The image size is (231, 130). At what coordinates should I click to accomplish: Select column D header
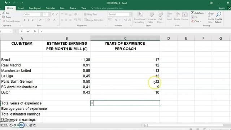169,39
